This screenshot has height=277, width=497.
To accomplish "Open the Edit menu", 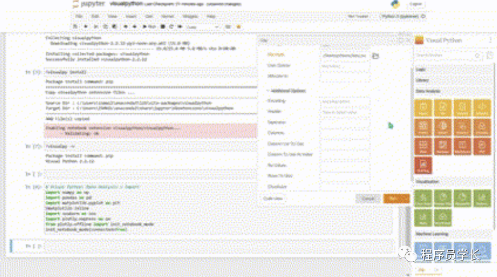I will (95, 16).
